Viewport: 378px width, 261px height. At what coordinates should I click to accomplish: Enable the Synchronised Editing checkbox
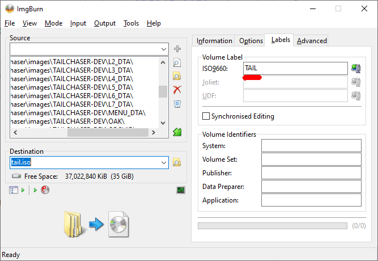(x=206, y=116)
